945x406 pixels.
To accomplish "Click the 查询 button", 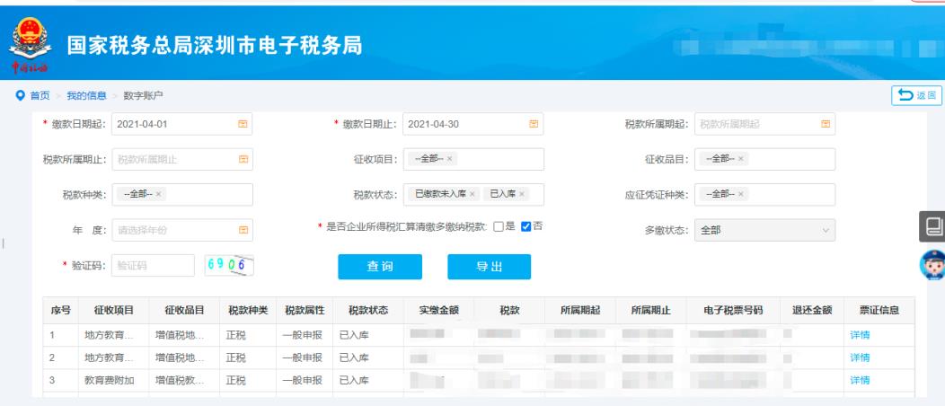I will pos(378,267).
